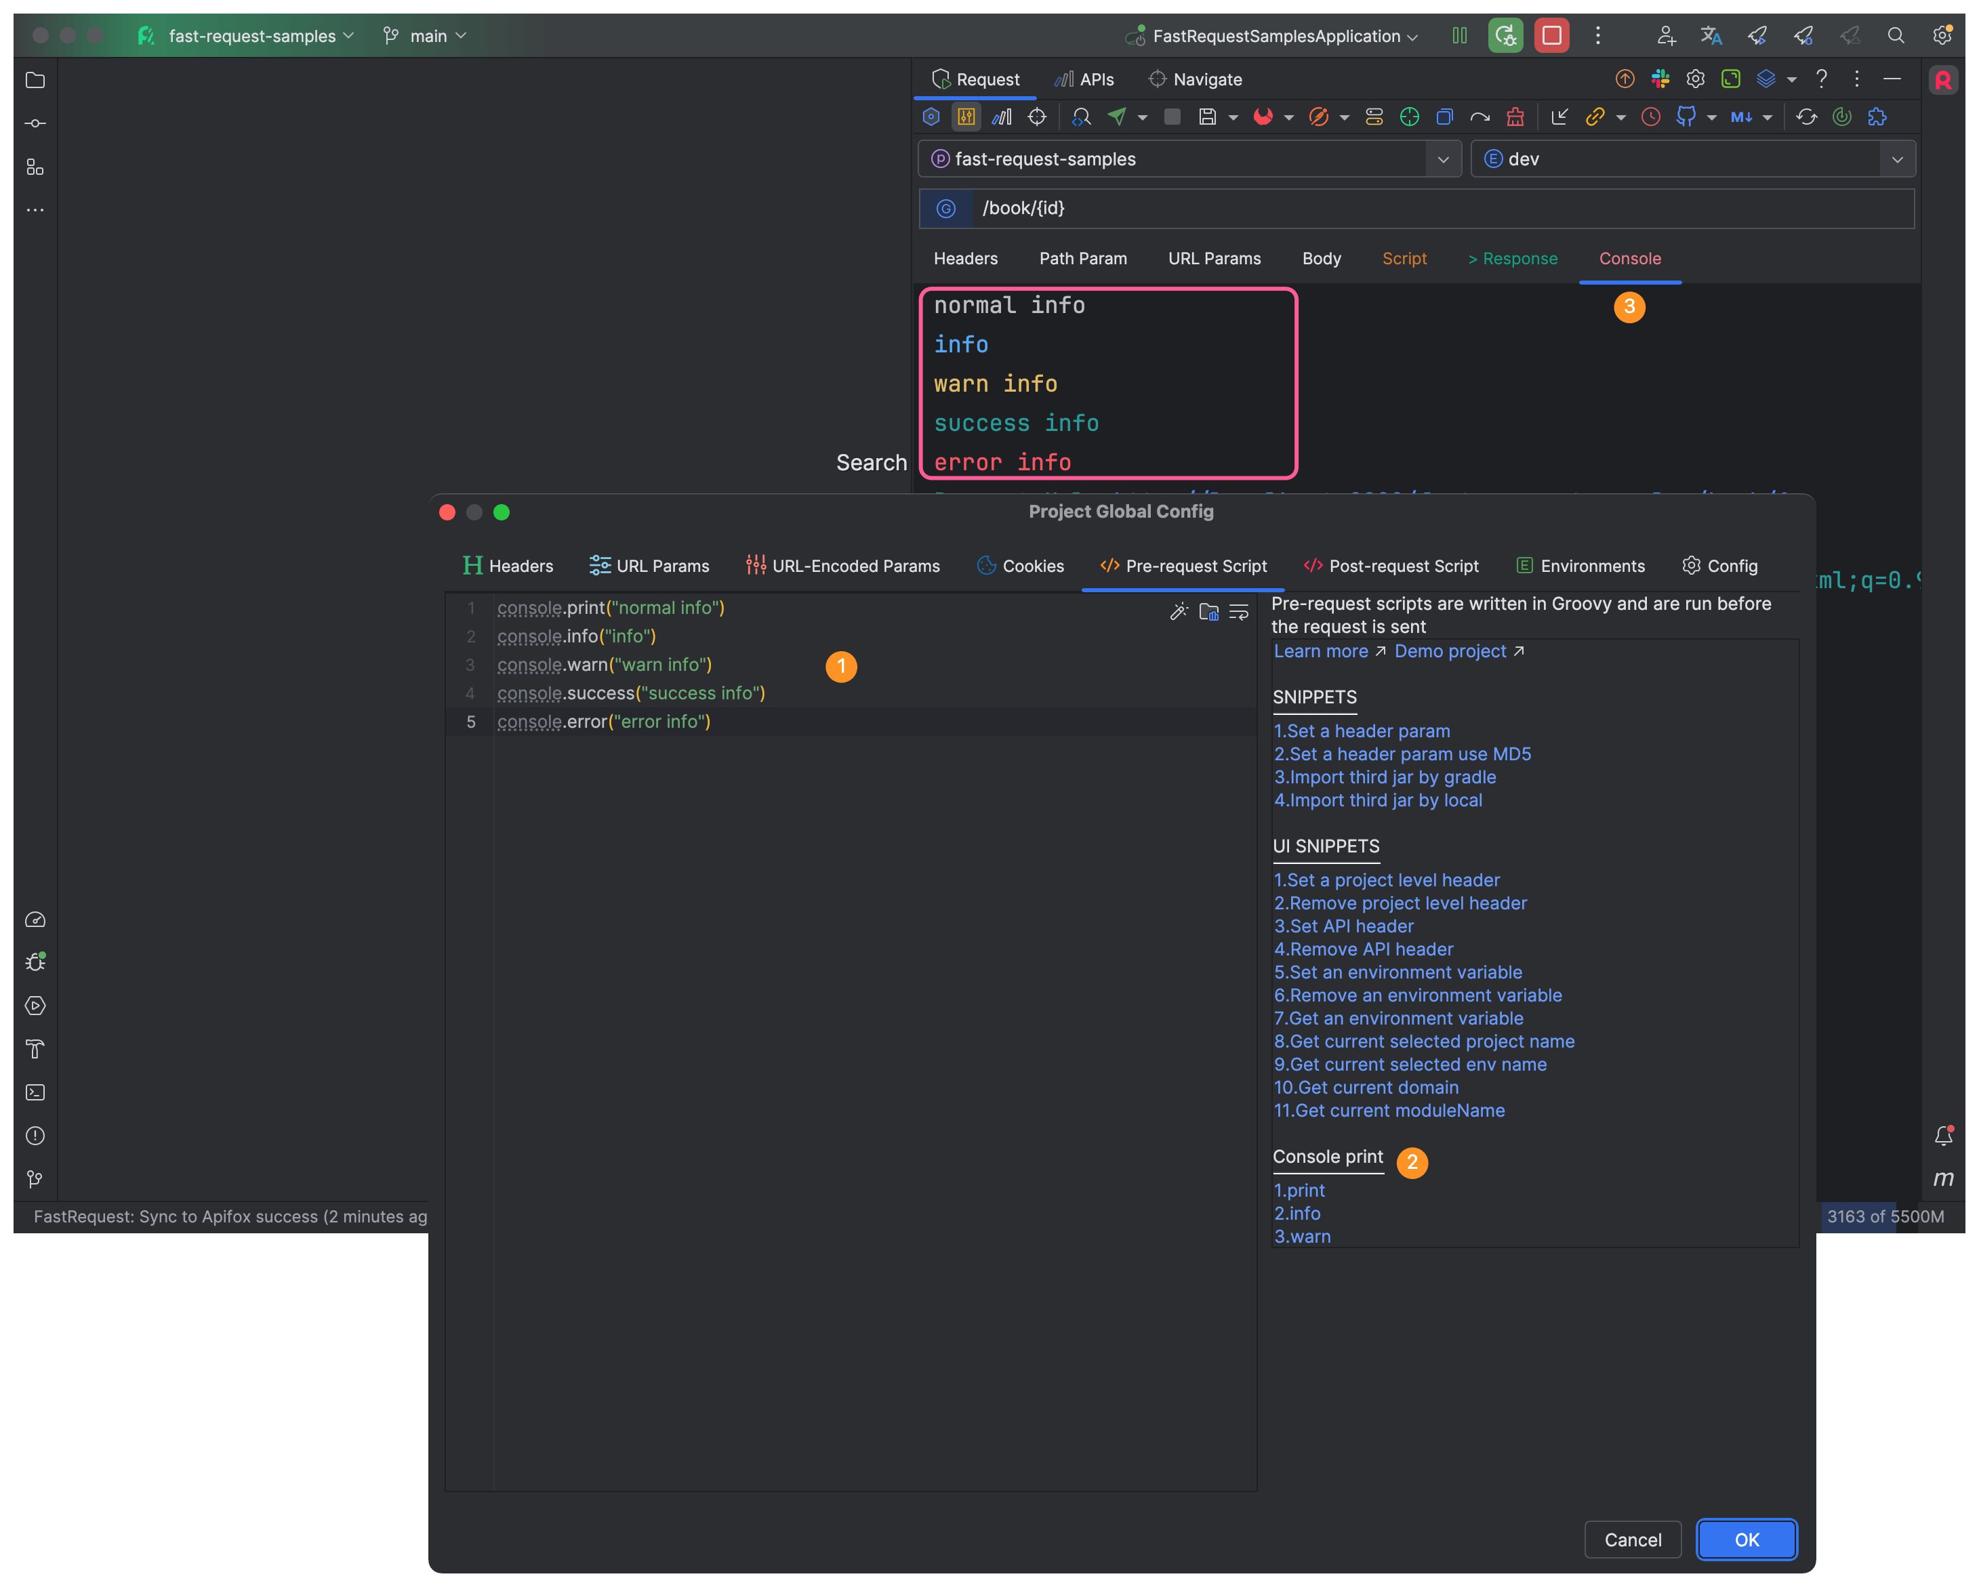The image size is (1979, 1587).
Task: Click the green send request paper plane
Action: pyautogui.click(x=1117, y=117)
